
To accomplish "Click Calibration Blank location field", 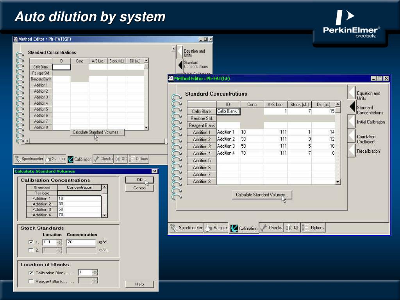I will (x=85, y=272).
